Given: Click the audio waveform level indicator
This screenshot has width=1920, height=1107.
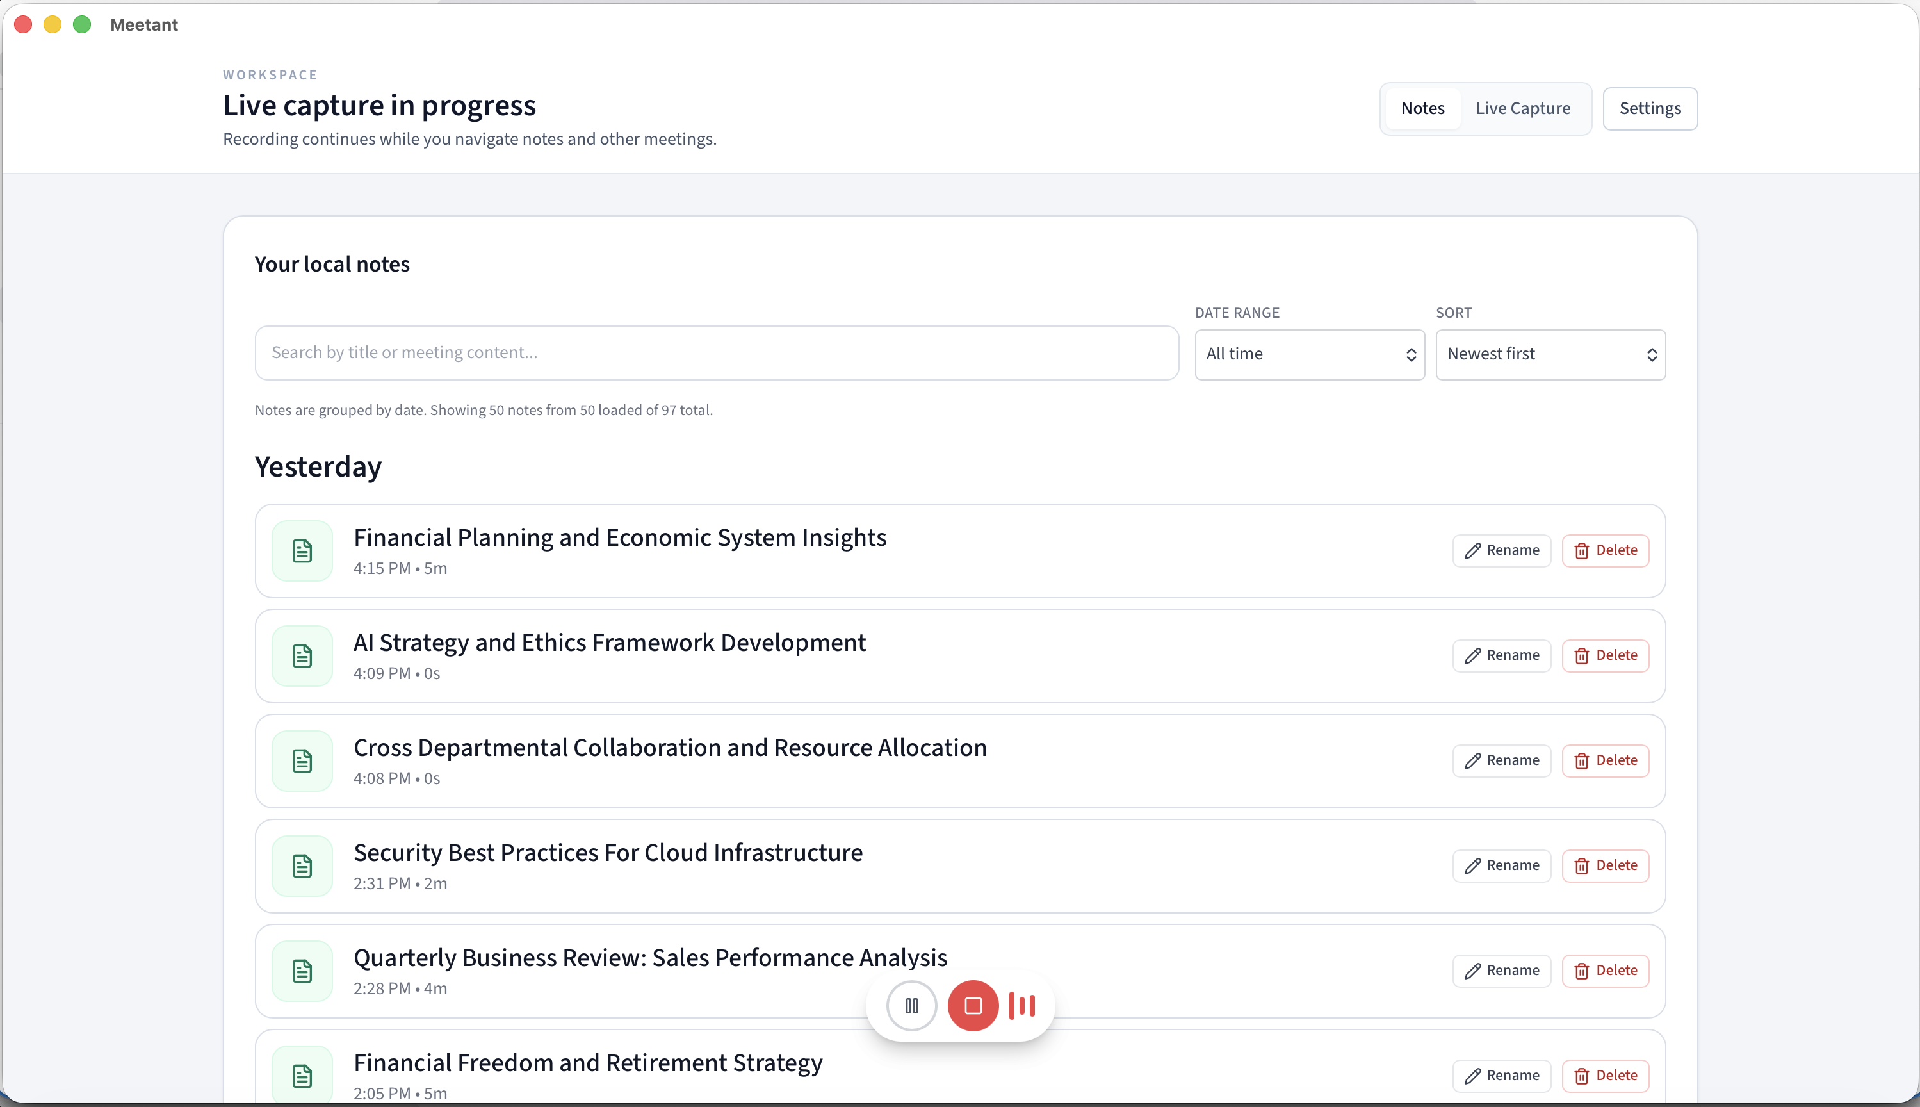Looking at the screenshot, I should tap(1022, 1005).
